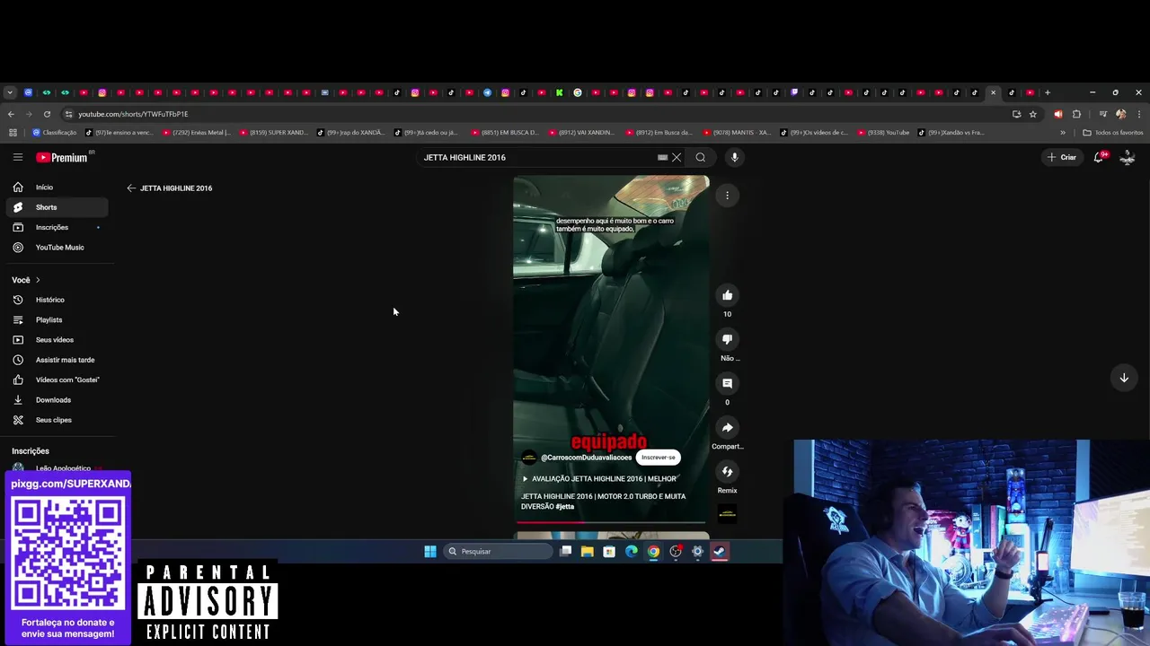Open the tab search dropdown
Viewport: 1150px width, 646px height.
point(9,92)
